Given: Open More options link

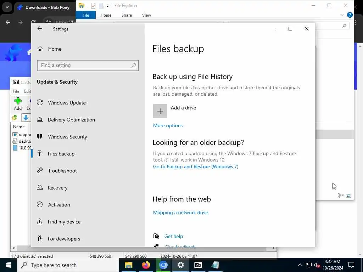Looking at the screenshot, I should click(x=168, y=126).
